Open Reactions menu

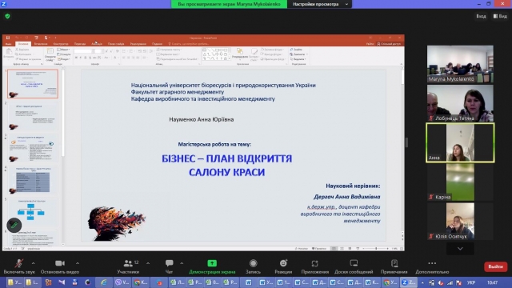coord(283,266)
